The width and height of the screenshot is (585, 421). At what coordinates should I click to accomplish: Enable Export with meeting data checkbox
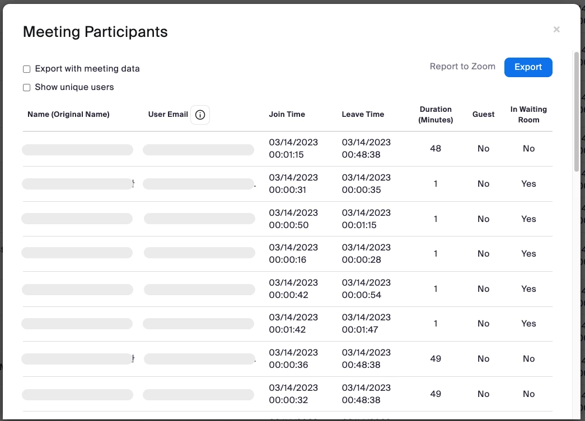[x=26, y=69]
